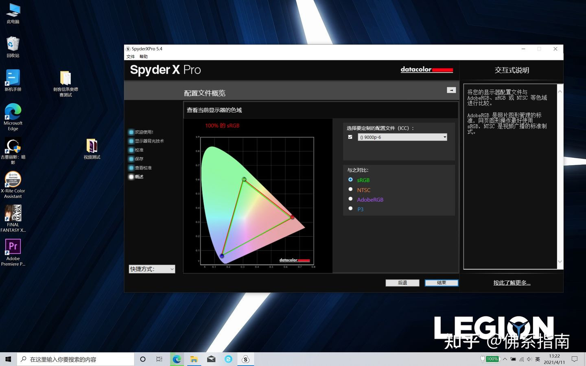Screen dimensions: 586x366
Task: Click the red vertex on gamut chart
Action: tap(292, 217)
